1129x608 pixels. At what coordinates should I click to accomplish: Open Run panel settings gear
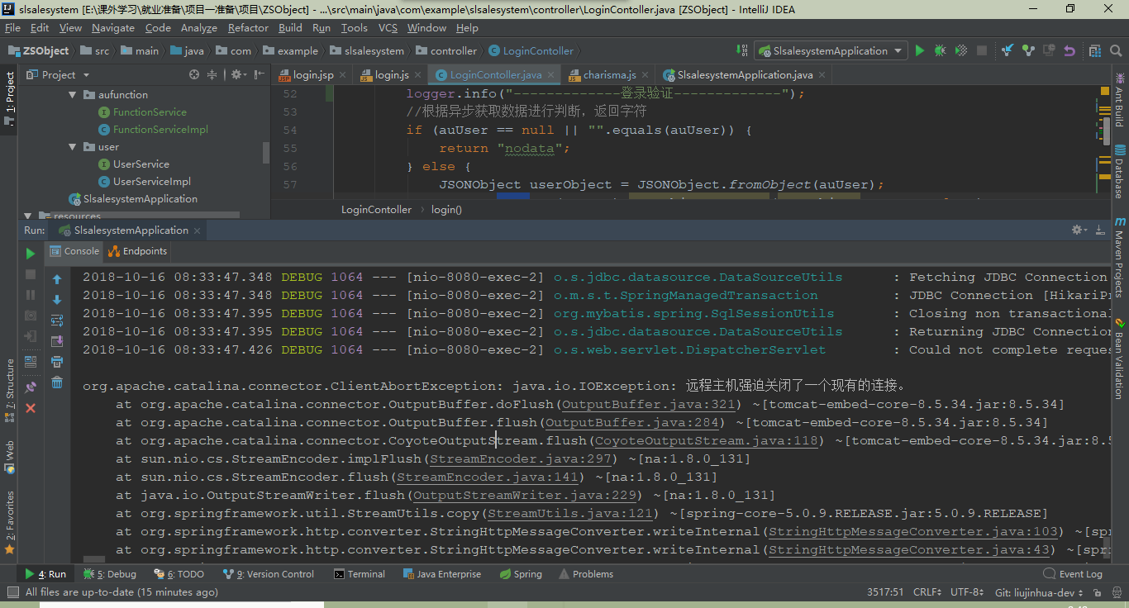pos(1079,230)
